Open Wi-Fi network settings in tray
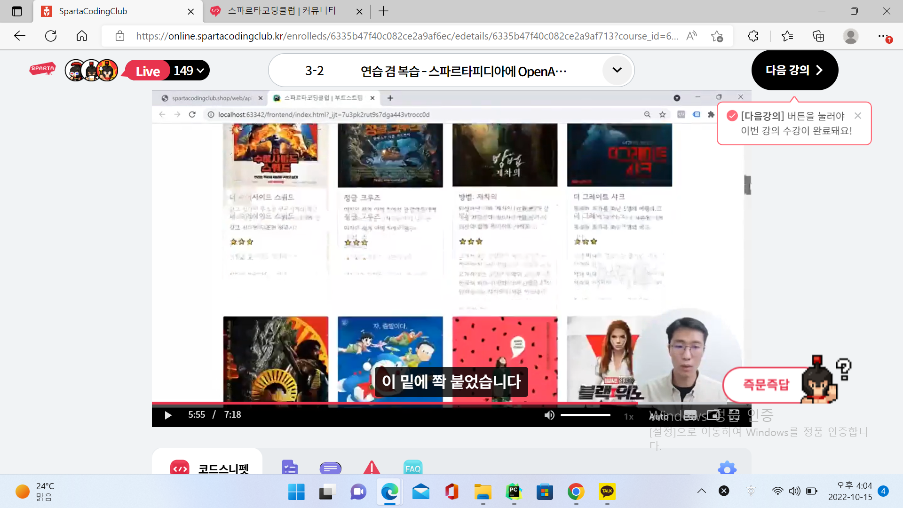Screen dimensions: 903x508 777,491
